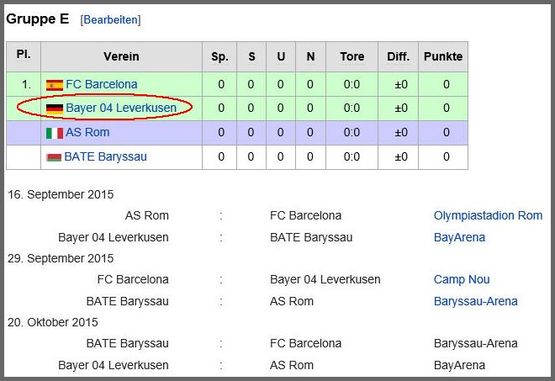Click the Verein column header

click(121, 57)
